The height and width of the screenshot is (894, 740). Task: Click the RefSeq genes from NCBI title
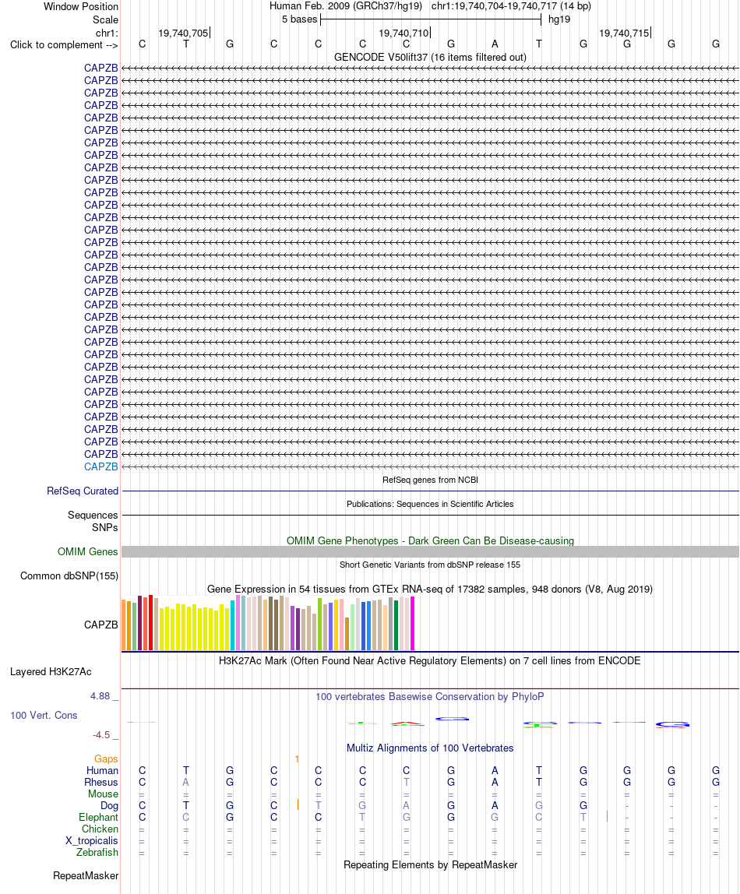tap(430, 480)
